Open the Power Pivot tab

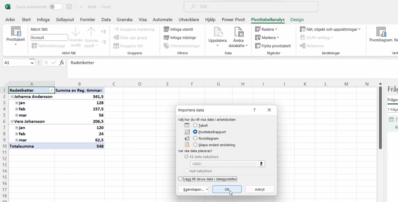click(233, 19)
